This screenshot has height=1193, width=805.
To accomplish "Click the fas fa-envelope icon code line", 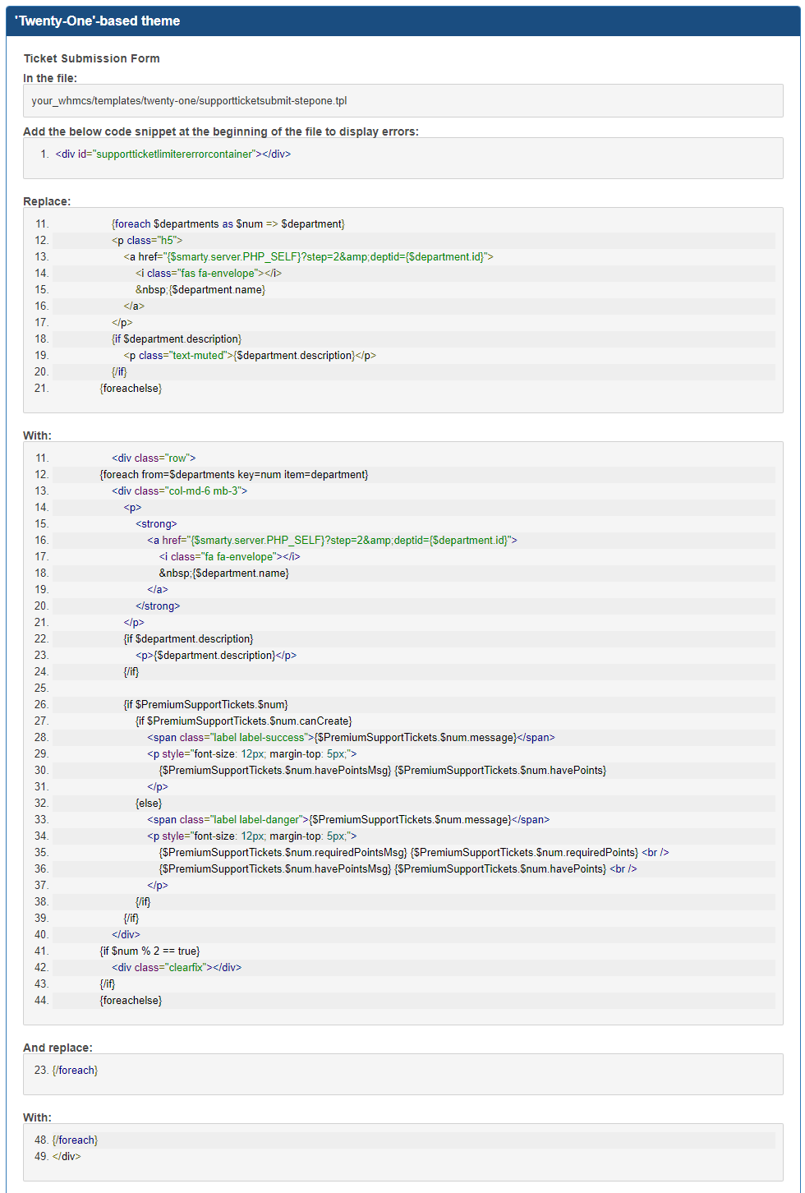I will [209, 274].
